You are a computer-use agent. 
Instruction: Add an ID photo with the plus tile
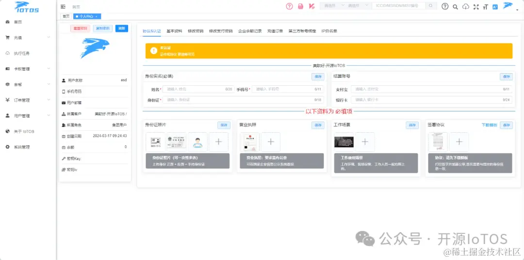(x=218, y=142)
